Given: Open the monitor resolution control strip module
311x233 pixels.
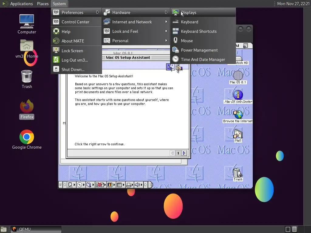Looking at the screenshot, I should 121,185.
